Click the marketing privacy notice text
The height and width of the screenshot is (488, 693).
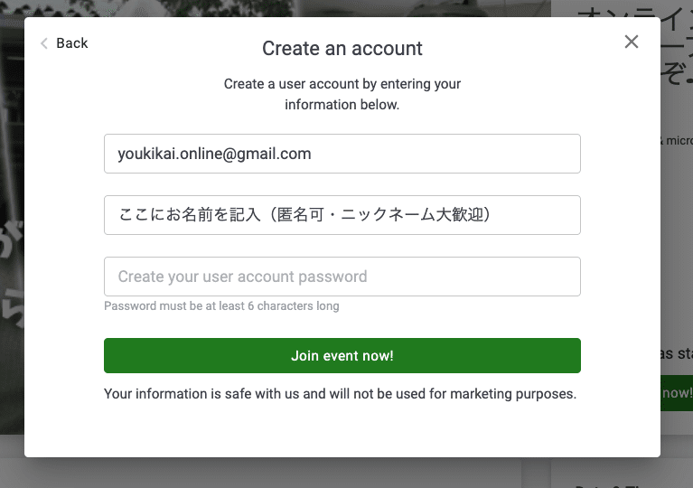point(340,394)
